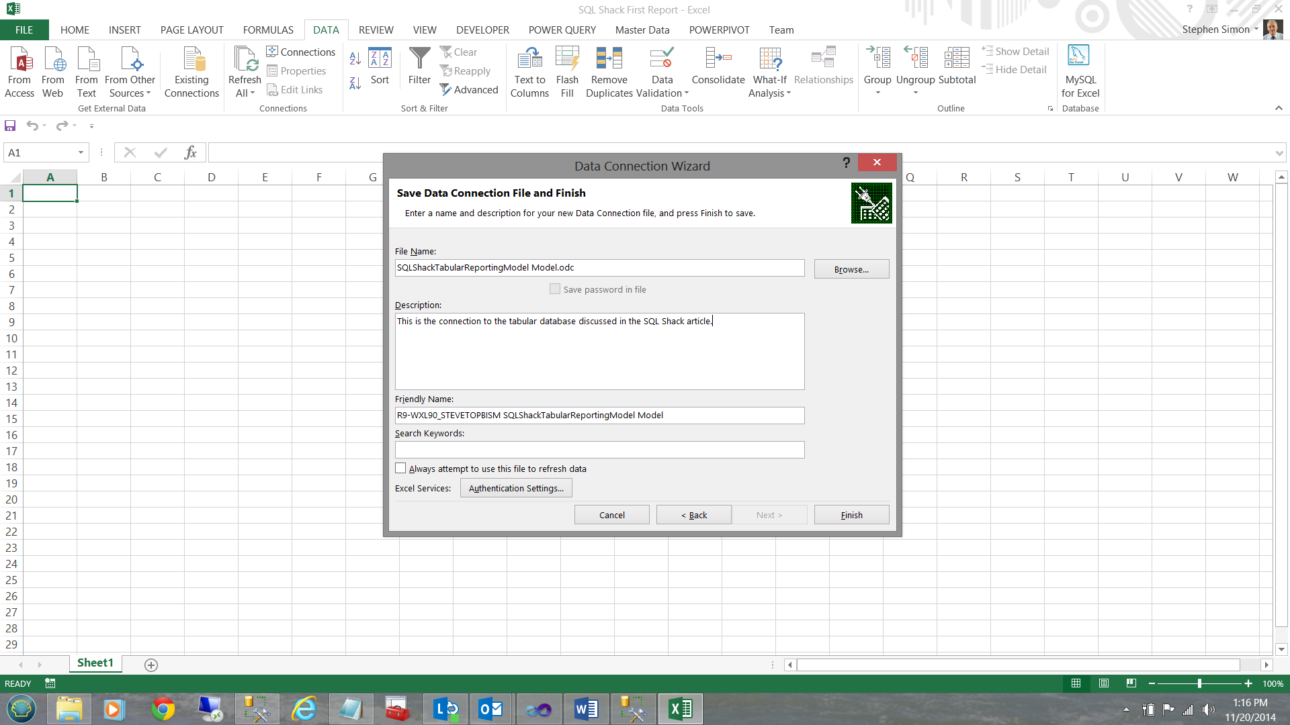This screenshot has height=725, width=1290.
Task: Open the POWER QUERY ribbon tab
Action: (x=562, y=30)
